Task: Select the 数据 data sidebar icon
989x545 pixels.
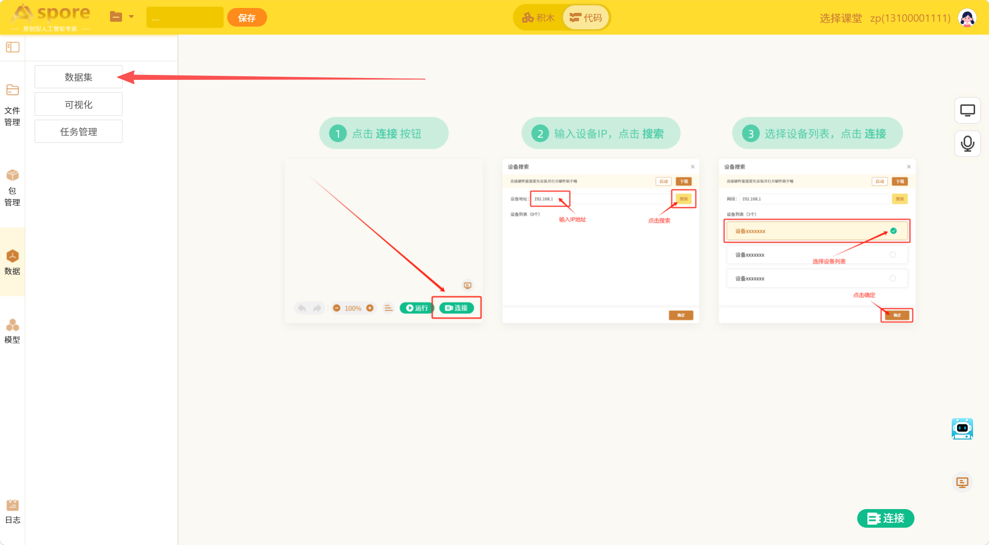Action: (x=12, y=262)
